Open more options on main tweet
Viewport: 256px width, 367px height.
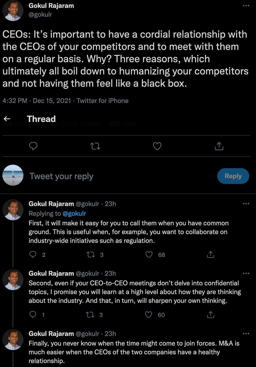(246, 6)
